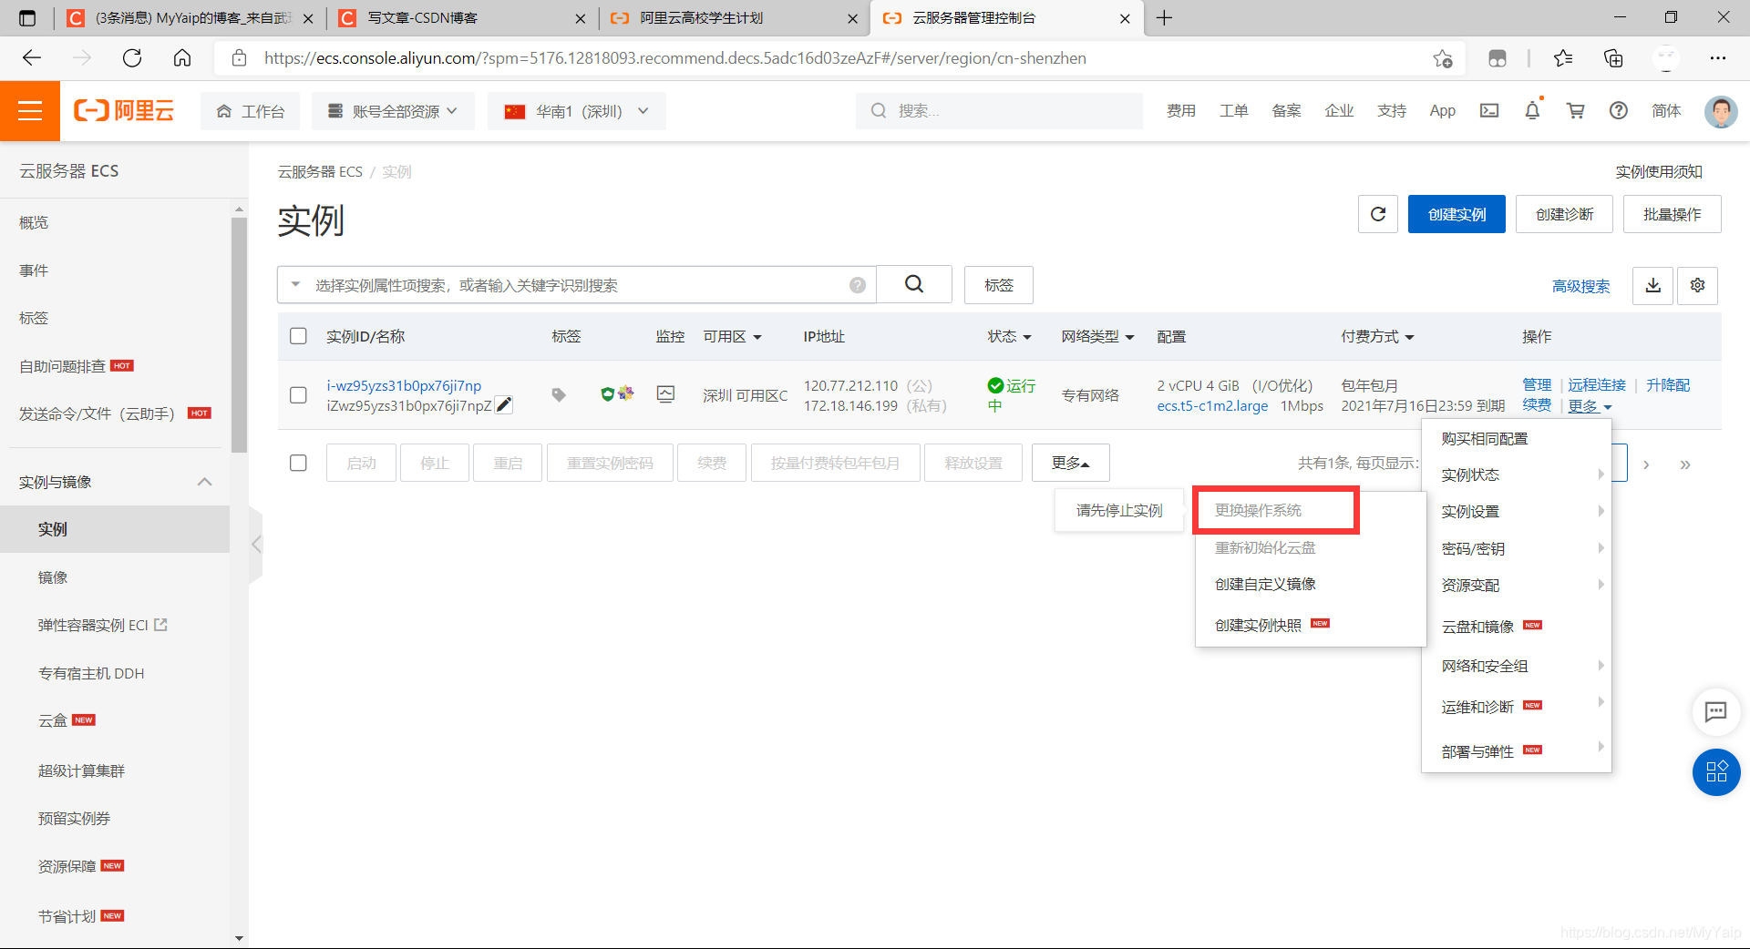
Task: Expand 网络和安全组 submenu
Action: click(x=1516, y=666)
